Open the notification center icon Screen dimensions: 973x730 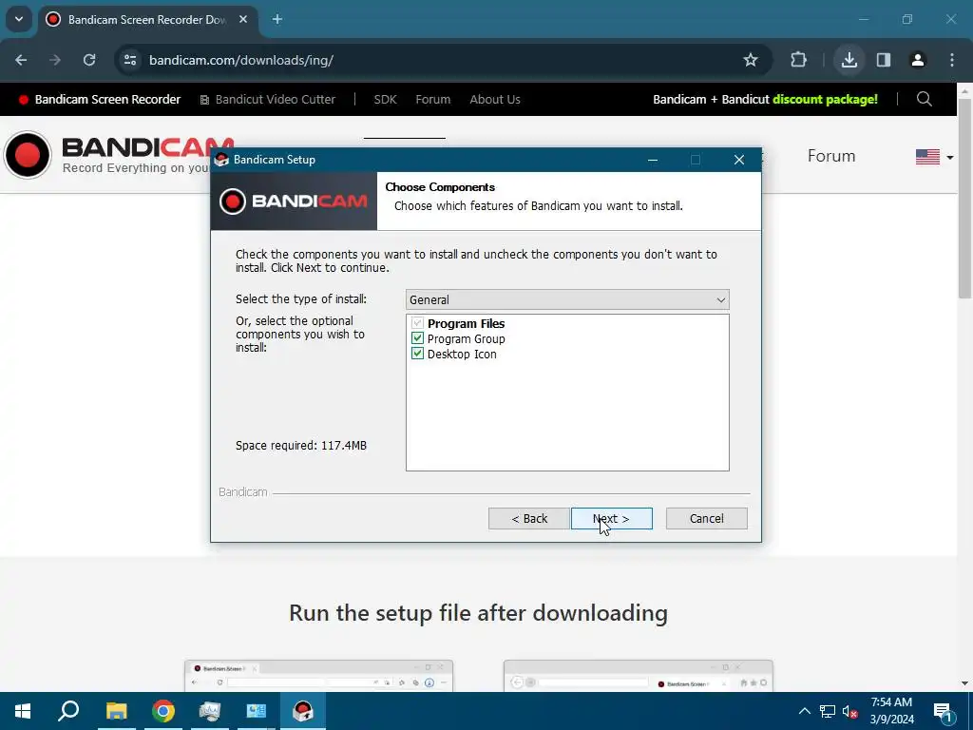(x=944, y=711)
